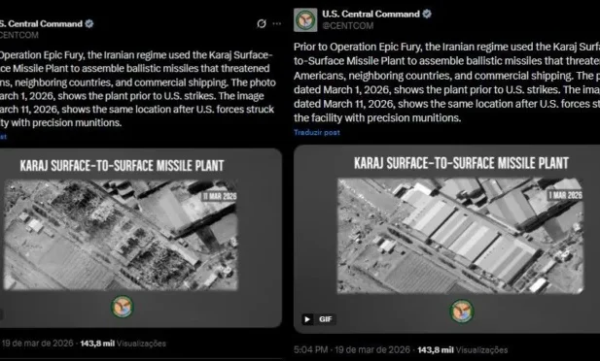Open U.S. Central Command profile name on left
600x361 pixels.
click(41, 23)
